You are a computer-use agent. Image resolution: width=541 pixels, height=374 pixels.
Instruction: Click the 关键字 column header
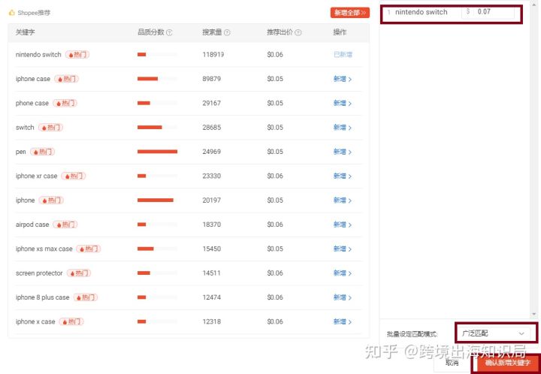point(26,32)
